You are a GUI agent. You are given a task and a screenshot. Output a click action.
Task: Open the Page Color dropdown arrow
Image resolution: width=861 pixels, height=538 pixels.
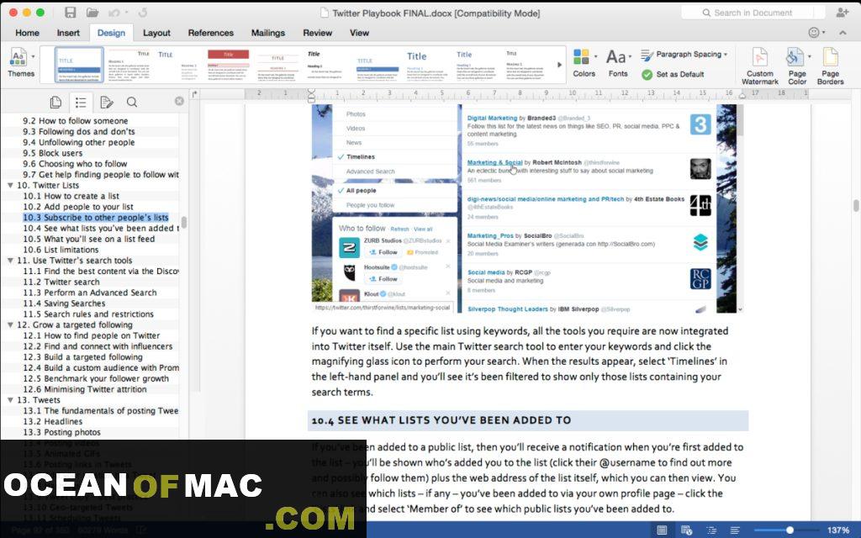pyautogui.click(x=810, y=56)
